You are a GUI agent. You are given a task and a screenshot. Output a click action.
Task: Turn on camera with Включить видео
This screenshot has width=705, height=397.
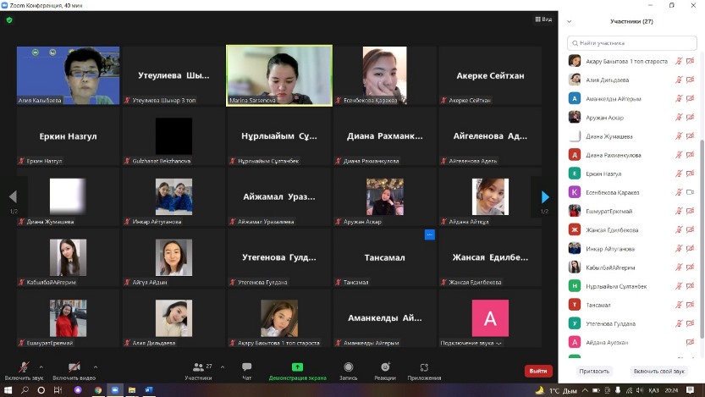coord(74,369)
